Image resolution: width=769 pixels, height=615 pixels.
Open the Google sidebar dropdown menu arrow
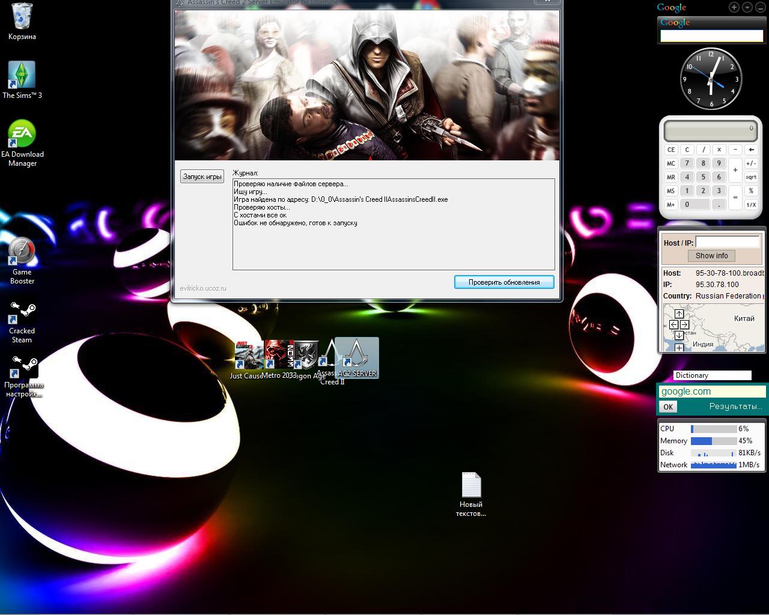coord(747,7)
